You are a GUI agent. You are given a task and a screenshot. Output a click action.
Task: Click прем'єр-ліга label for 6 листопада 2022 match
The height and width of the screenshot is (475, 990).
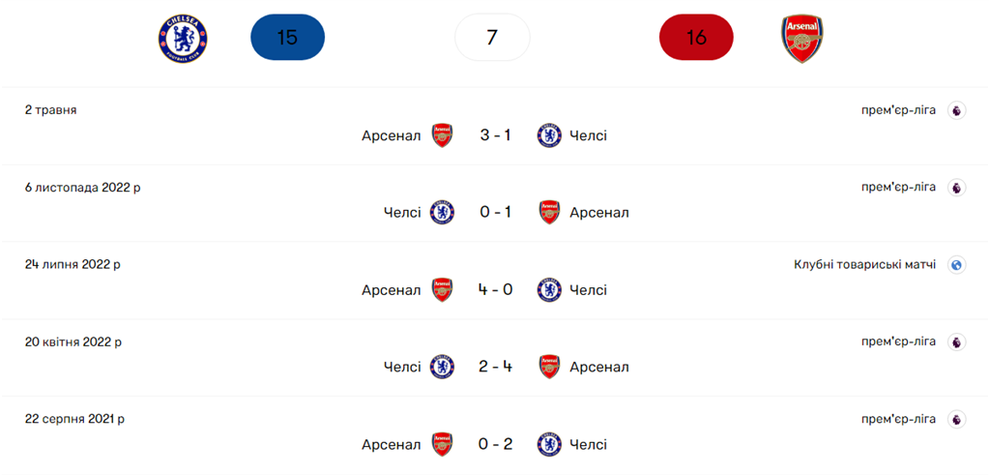[x=898, y=187]
